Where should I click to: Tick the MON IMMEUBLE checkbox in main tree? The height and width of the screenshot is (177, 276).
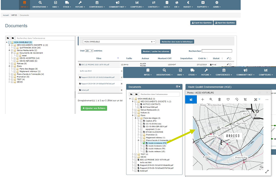coord(10,42)
